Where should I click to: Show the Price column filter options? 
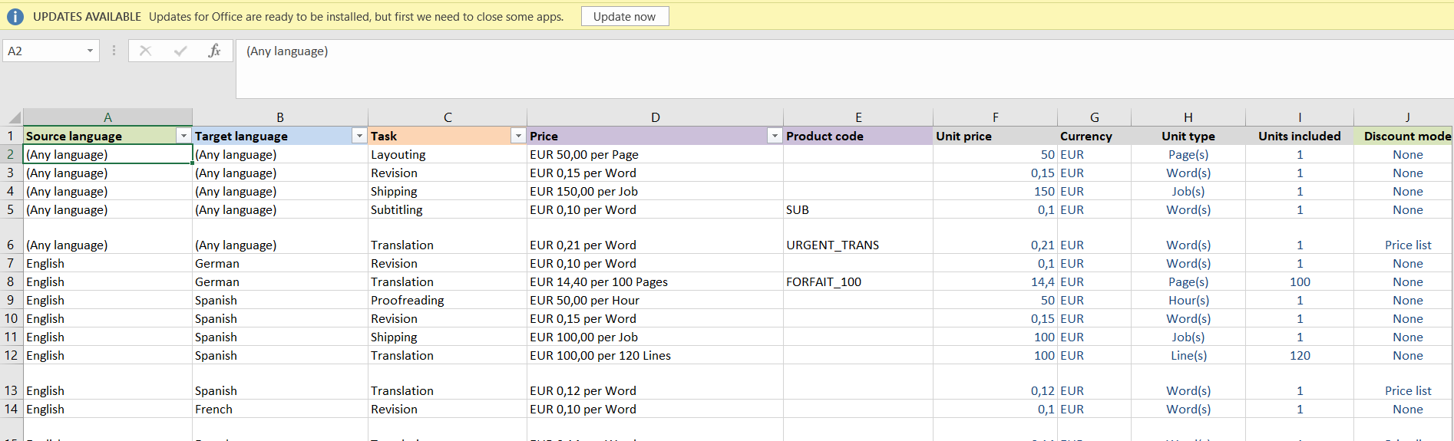pyautogui.click(x=775, y=136)
